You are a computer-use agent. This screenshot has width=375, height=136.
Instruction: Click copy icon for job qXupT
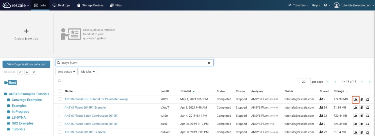point(362,108)
